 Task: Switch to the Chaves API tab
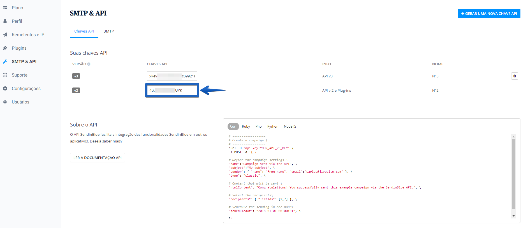coord(84,31)
